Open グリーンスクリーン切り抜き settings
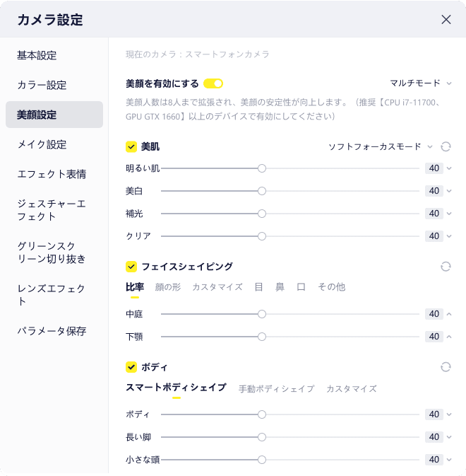This screenshot has width=466, height=476. pos(52,252)
